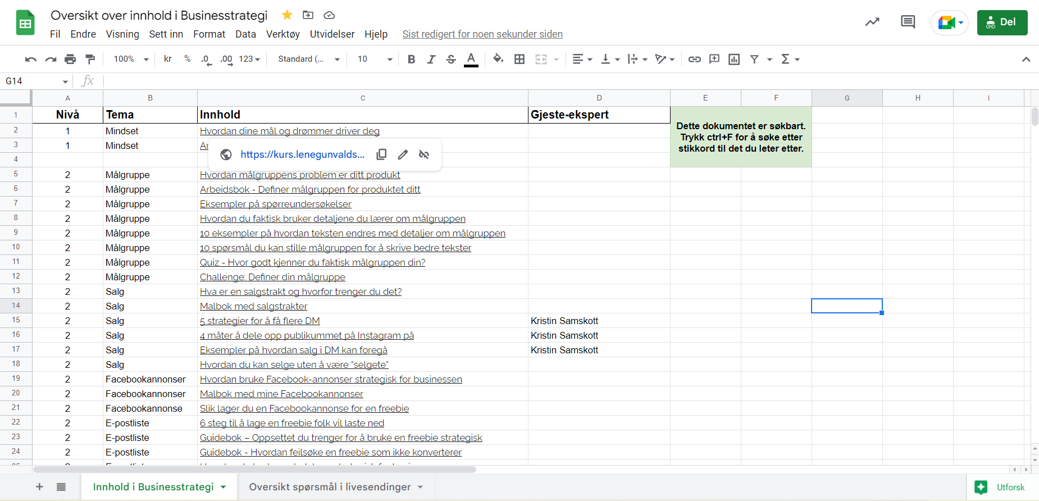
Task: Click the print icon
Action: tap(70, 59)
